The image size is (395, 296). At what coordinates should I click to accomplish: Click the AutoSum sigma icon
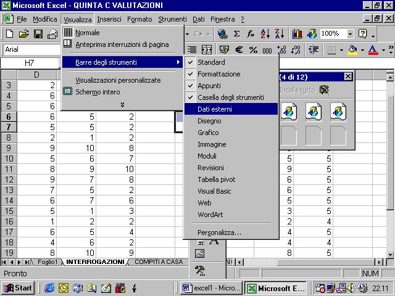[236, 34]
